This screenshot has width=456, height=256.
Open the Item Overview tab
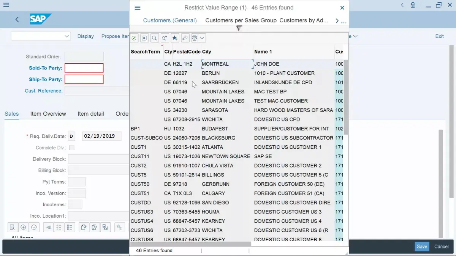(x=48, y=114)
